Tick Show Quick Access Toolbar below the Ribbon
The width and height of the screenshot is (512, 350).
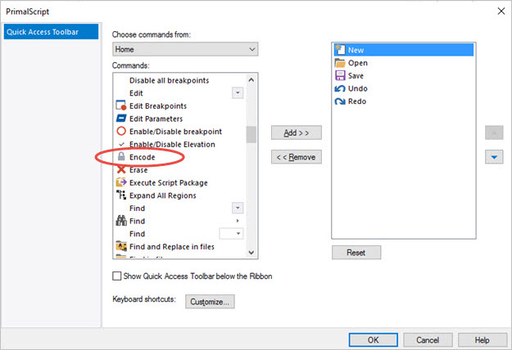pos(116,276)
